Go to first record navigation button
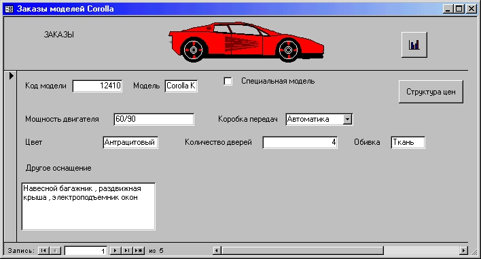 point(43,250)
